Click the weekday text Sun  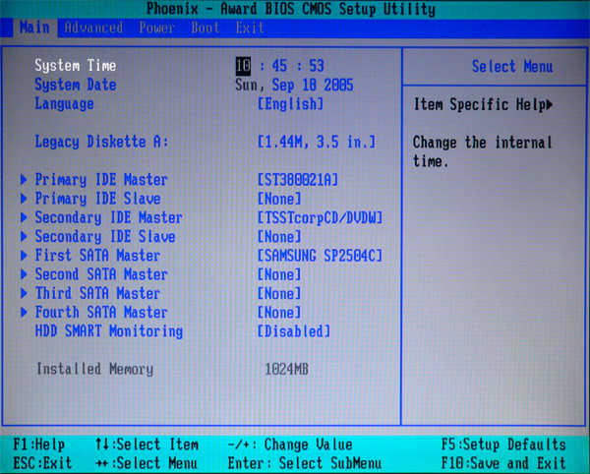(x=246, y=85)
